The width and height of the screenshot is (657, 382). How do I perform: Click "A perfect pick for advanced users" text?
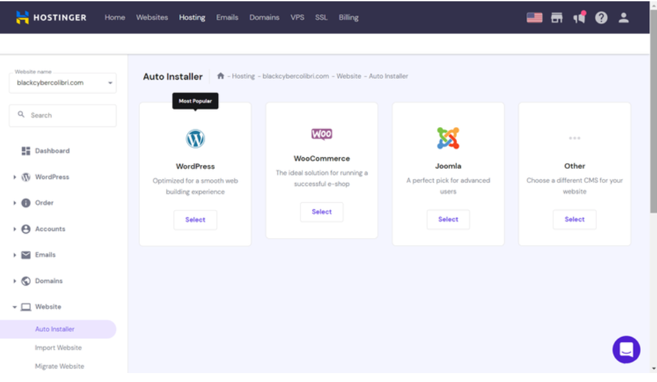[x=448, y=186]
